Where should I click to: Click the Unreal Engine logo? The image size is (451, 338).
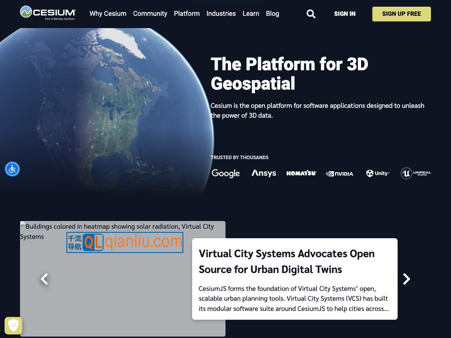pos(416,173)
